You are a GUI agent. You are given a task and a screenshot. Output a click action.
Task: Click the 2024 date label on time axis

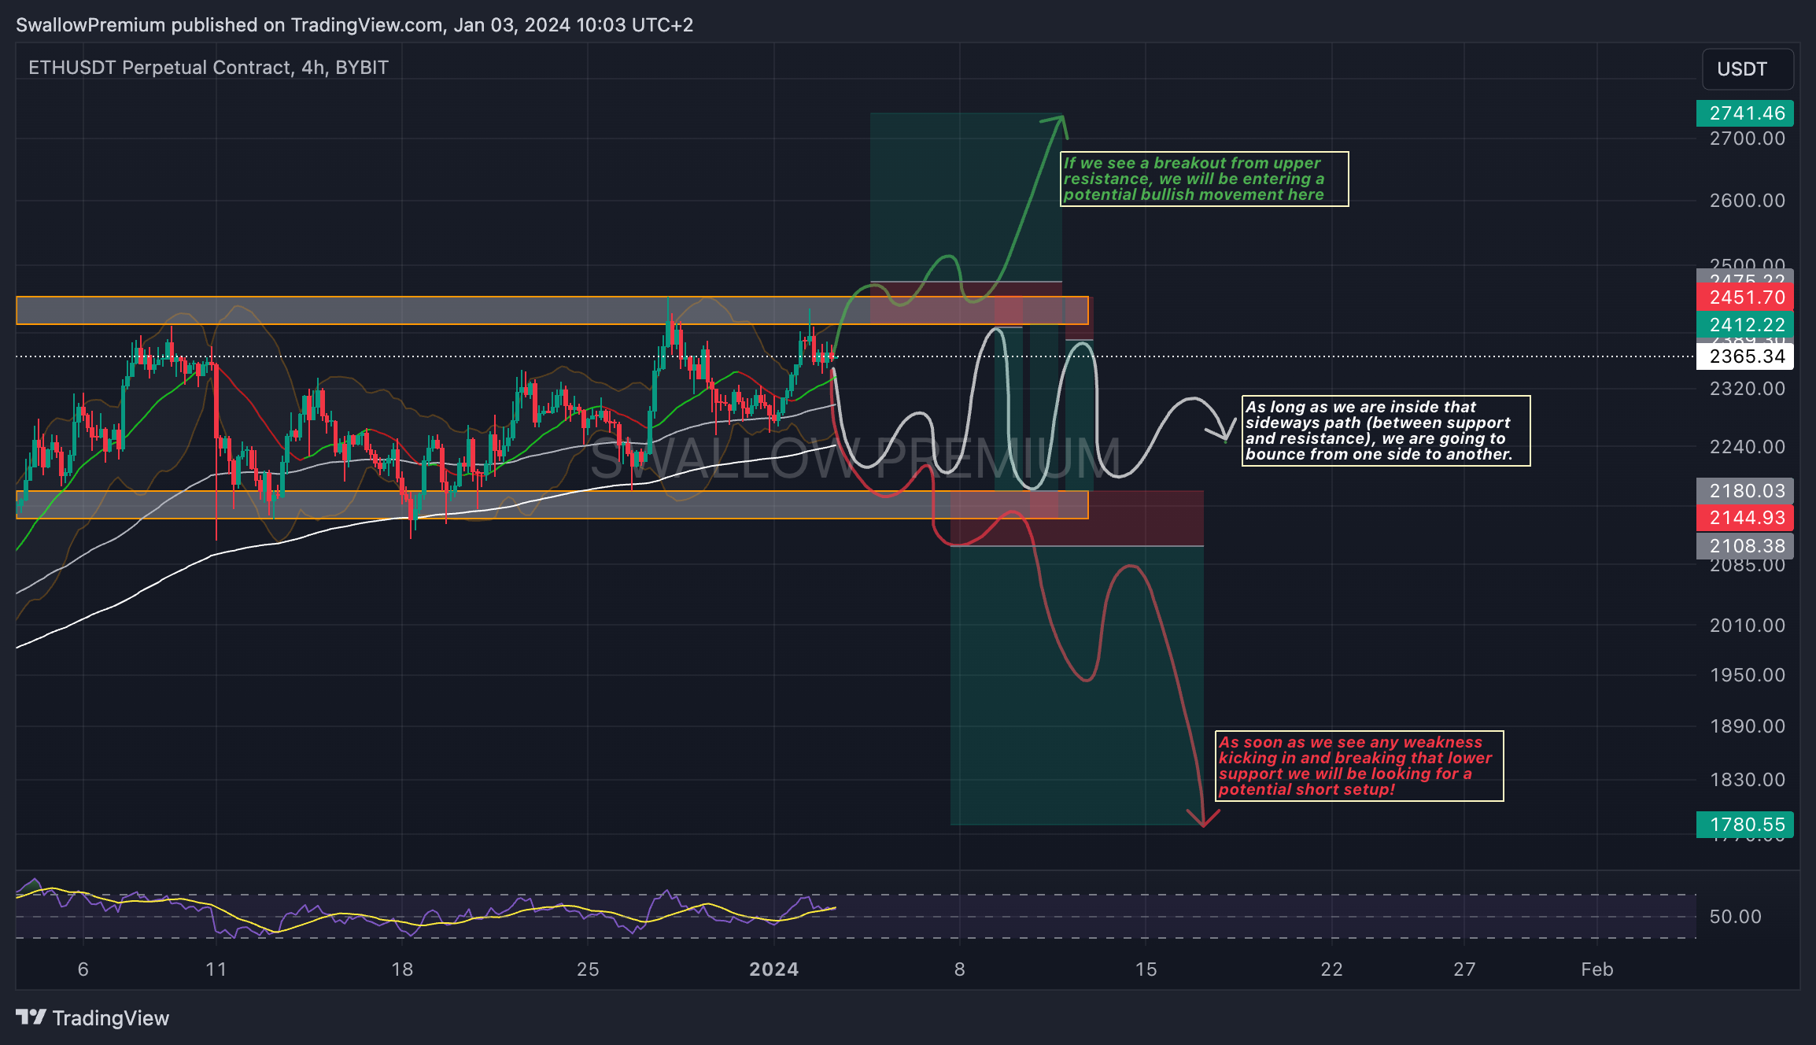774,969
